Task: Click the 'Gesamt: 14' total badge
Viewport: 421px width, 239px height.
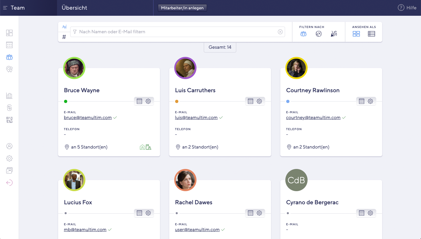Action: tap(220, 47)
